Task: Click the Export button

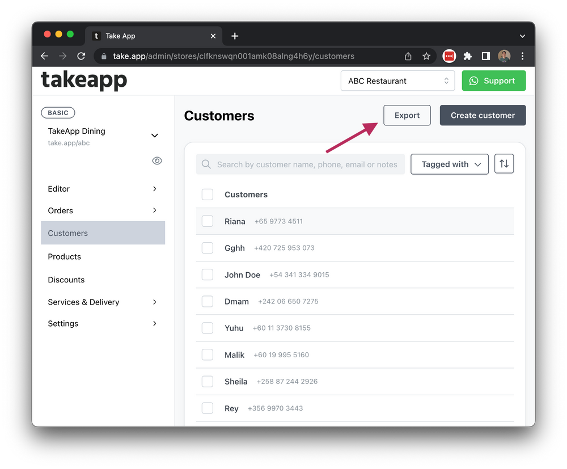Action: click(407, 115)
